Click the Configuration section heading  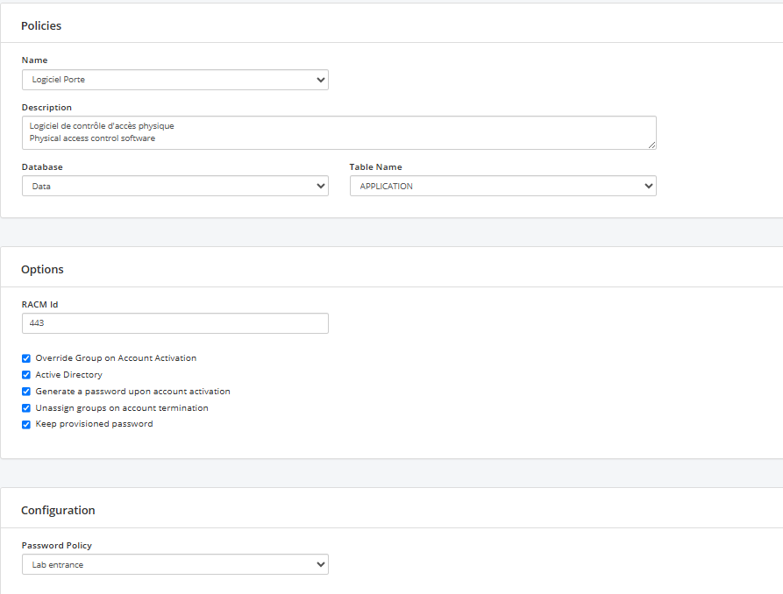pyautogui.click(x=58, y=510)
